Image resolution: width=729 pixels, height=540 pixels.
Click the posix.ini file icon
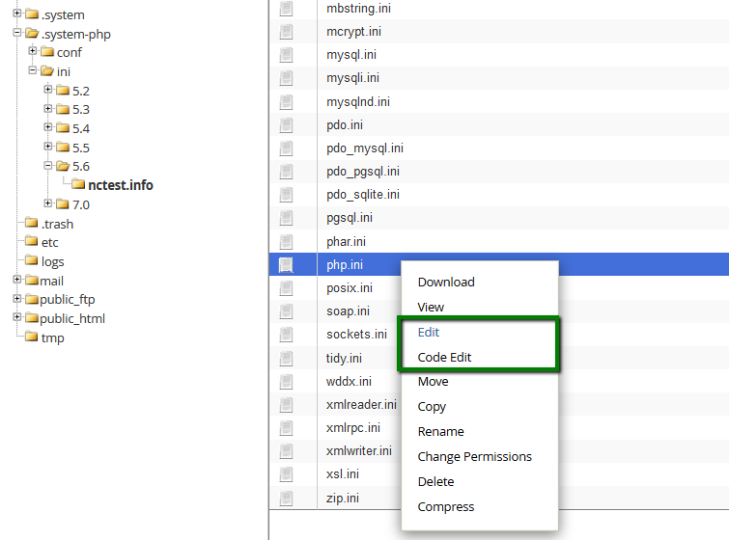(286, 288)
